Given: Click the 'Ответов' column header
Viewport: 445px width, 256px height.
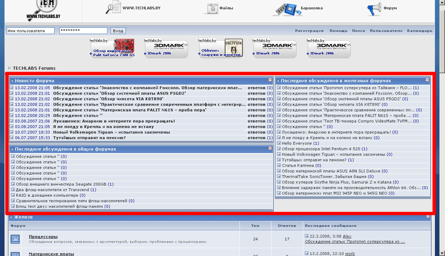Looking at the screenshot, I should coord(287,226).
